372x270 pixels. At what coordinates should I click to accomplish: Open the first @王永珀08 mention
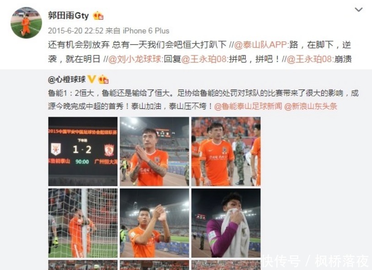pyautogui.click(x=204, y=59)
